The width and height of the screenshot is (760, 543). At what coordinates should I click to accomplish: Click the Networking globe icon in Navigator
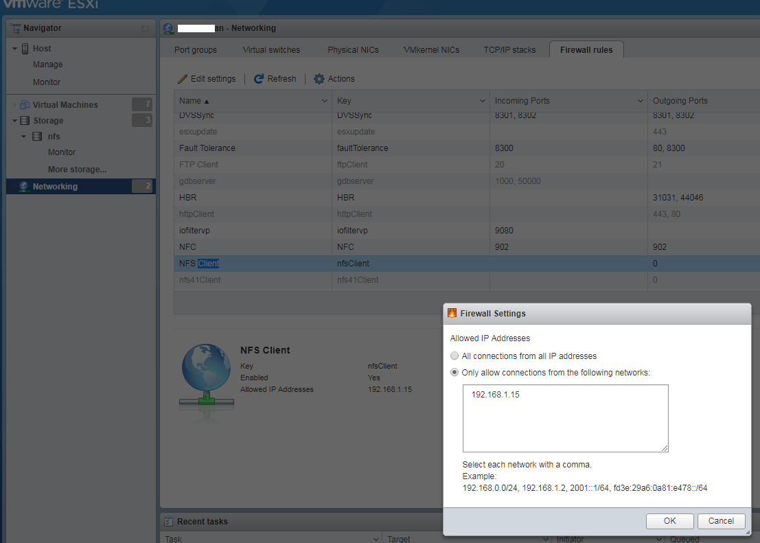coord(24,187)
